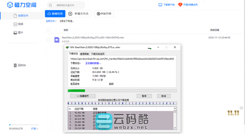Select thread row 2 with 42.092 MB
Screen dimensions: 245x134
click(121, 116)
